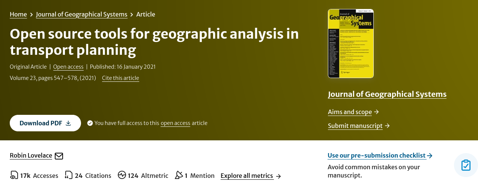
Task: Open the floating clipboard checklist icon
Action: point(466,165)
